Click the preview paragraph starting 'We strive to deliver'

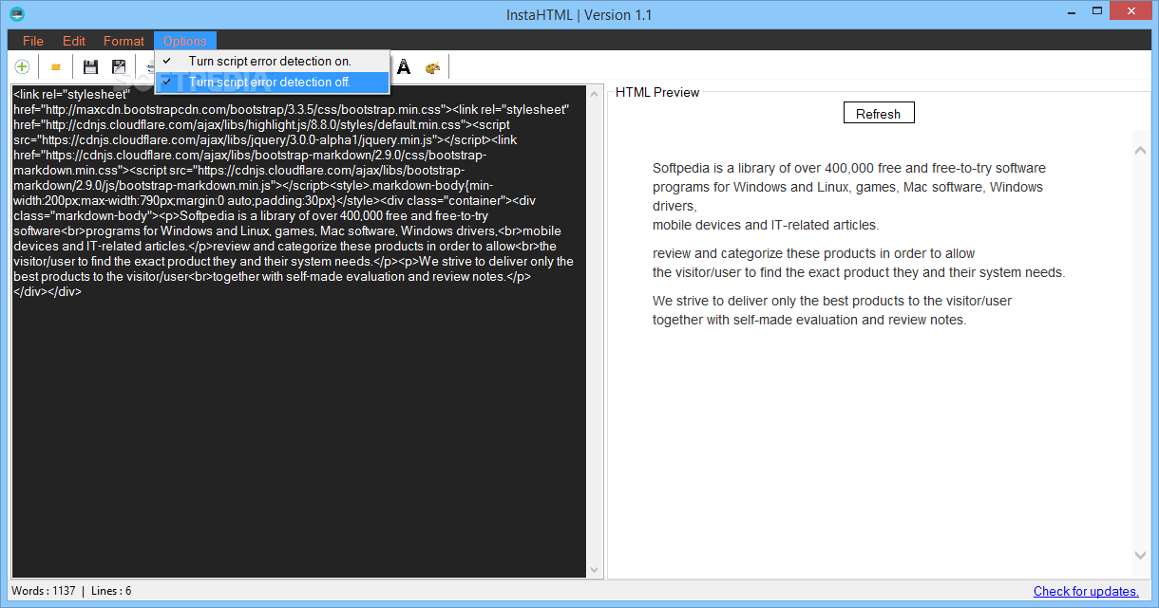click(832, 310)
